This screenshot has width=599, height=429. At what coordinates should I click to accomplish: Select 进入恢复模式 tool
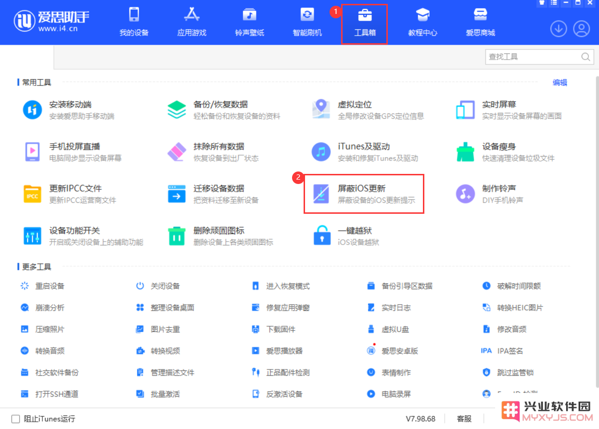point(280,286)
